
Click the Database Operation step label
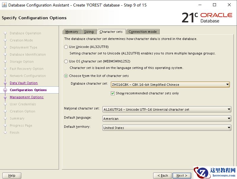[x=25, y=33]
